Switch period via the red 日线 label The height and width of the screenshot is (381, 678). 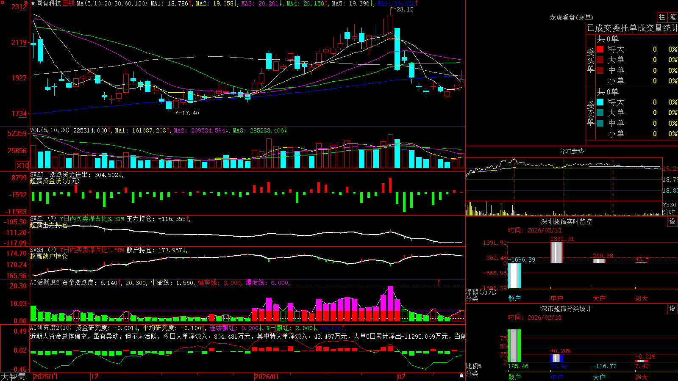pyautogui.click(x=69, y=3)
